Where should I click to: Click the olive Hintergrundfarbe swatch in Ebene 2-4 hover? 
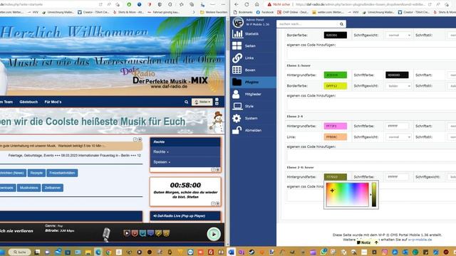pos(336,177)
